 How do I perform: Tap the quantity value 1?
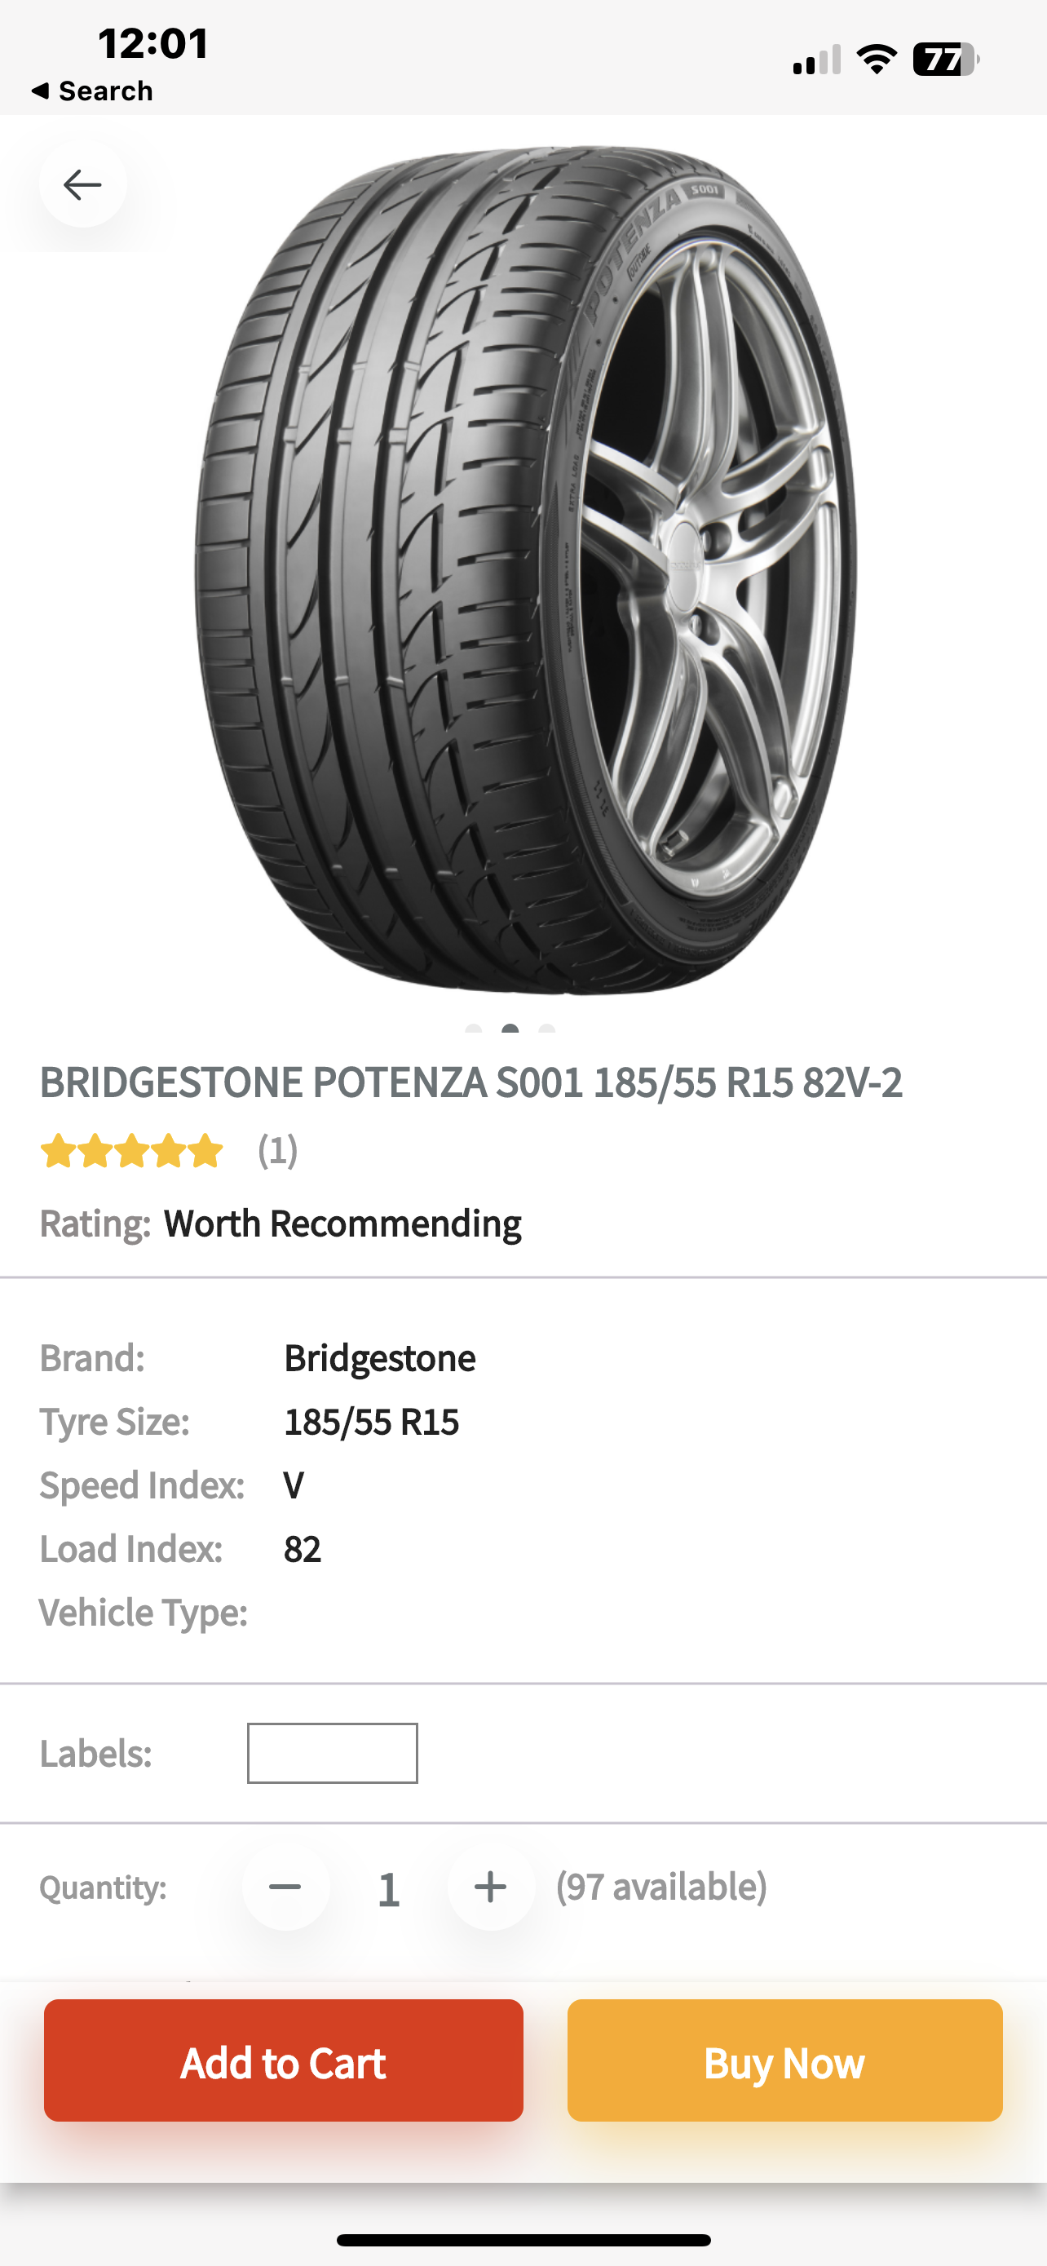coord(389,1888)
